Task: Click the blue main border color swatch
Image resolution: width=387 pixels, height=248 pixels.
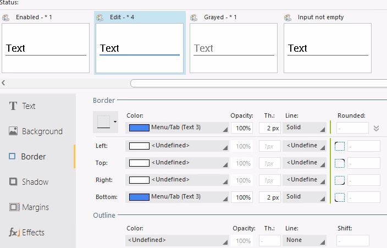Action: (x=139, y=128)
